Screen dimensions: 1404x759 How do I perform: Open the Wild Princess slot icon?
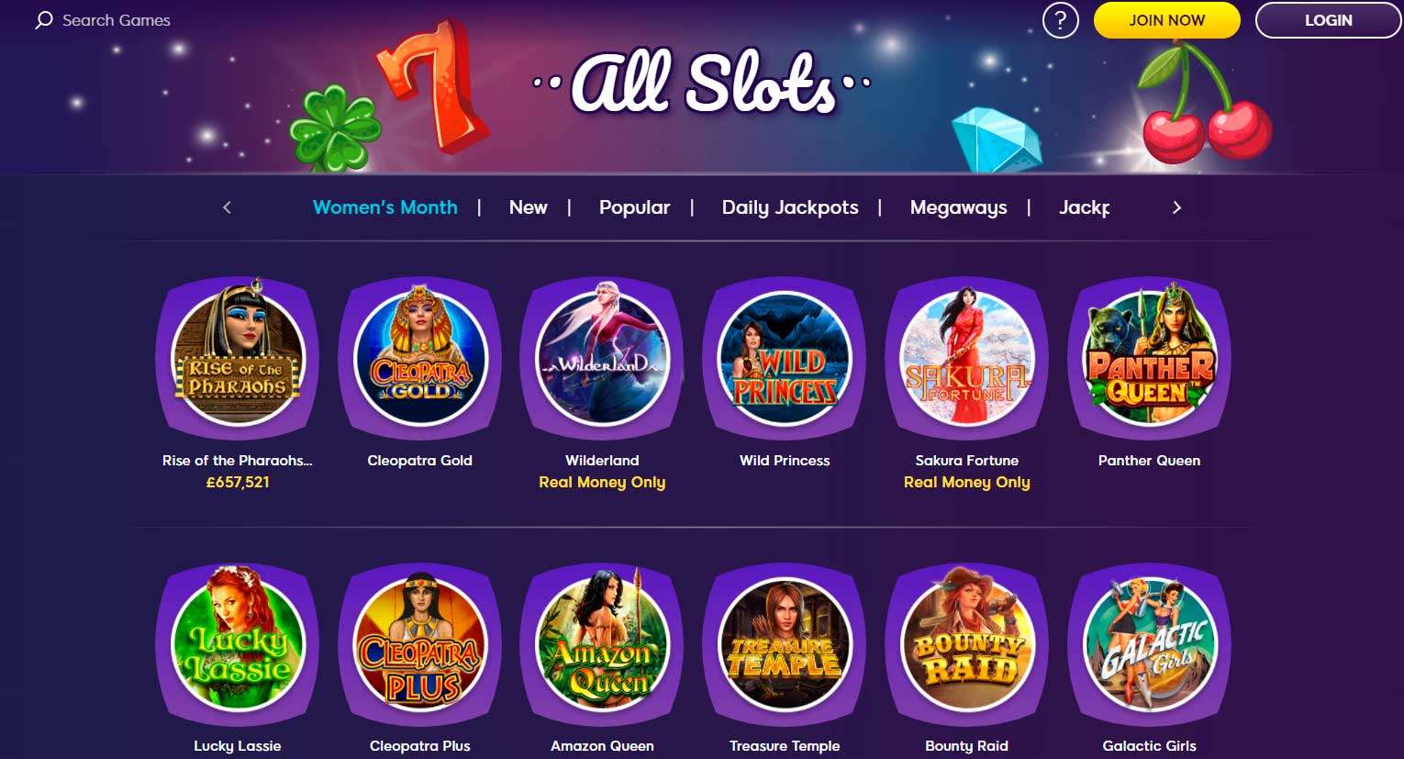click(x=785, y=358)
